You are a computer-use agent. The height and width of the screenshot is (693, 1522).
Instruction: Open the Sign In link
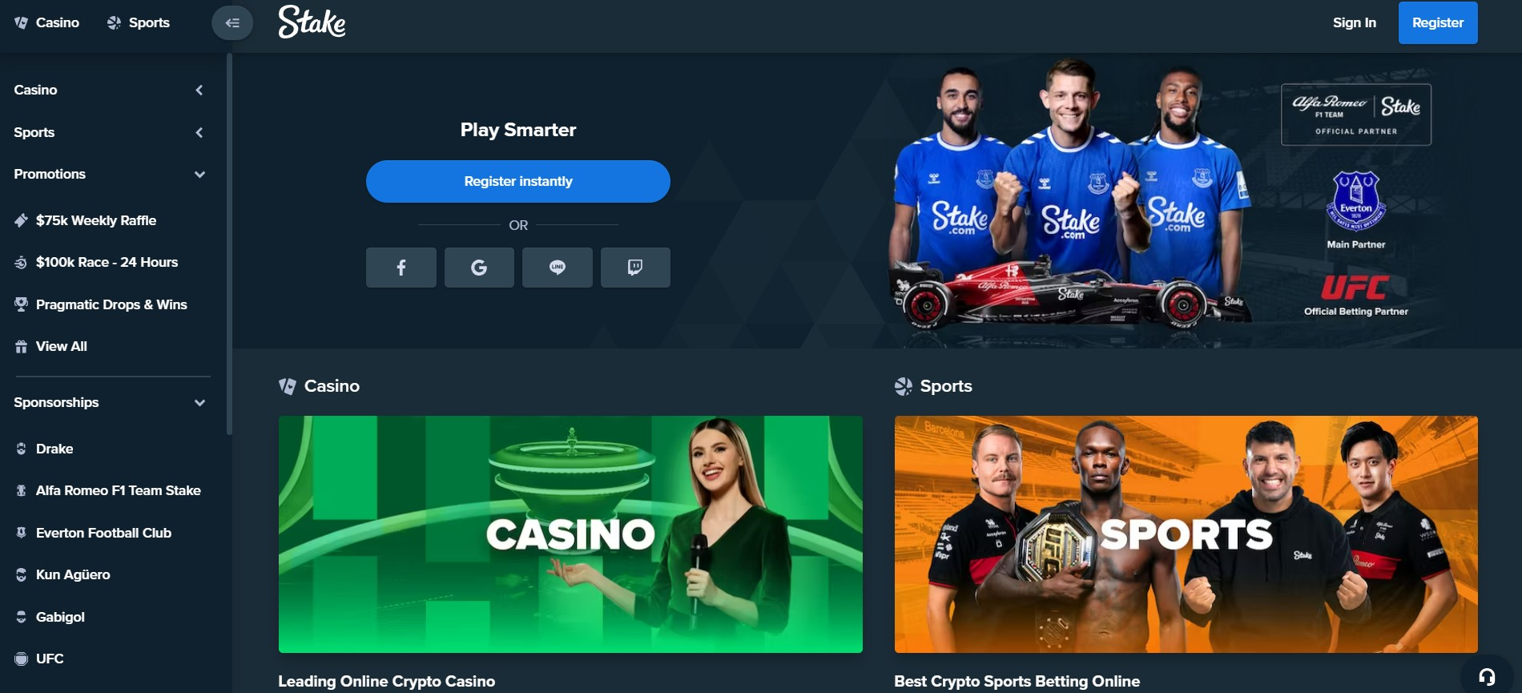point(1354,22)
